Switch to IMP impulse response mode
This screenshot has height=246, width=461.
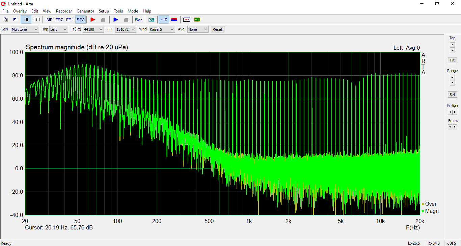pyautogui.click(x=49, y=20)
